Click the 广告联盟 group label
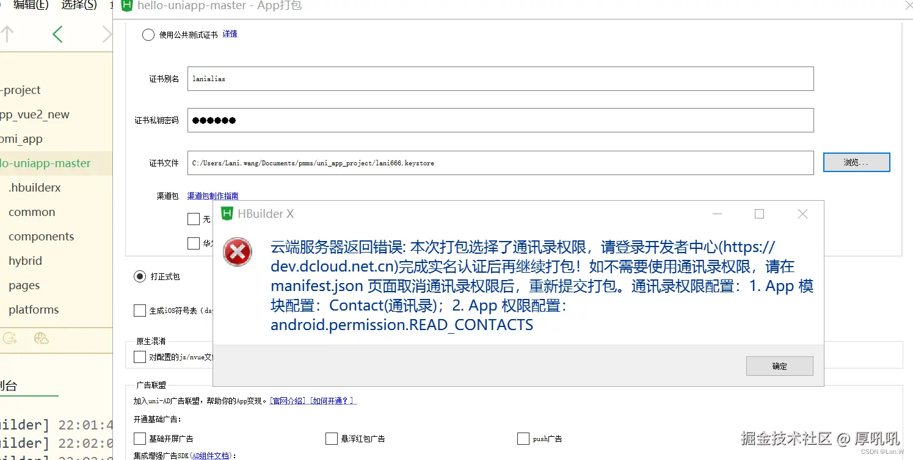The height and width of the screenshot is (460, 913). [151, 385]
